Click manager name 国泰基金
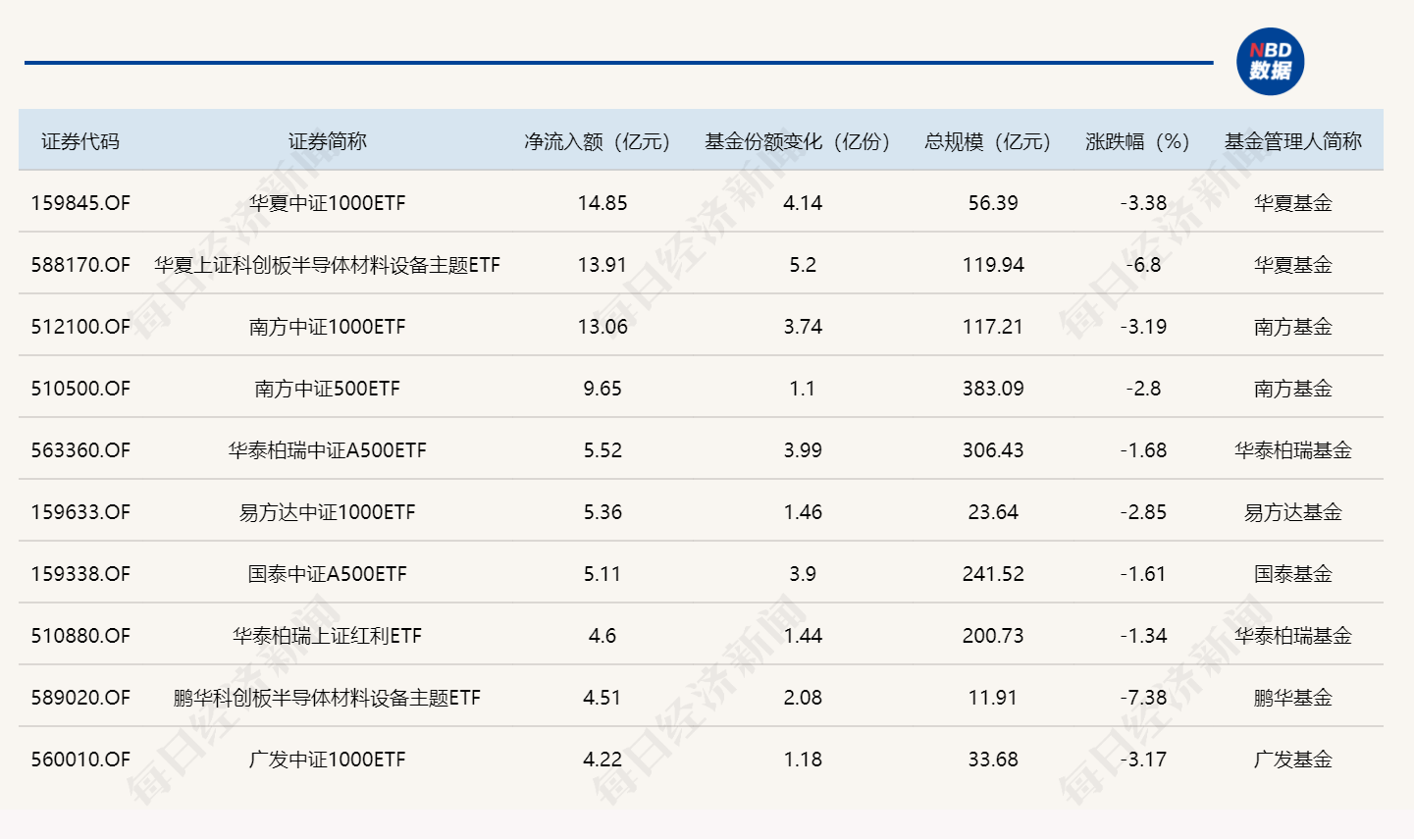 tap(1293, 574)
